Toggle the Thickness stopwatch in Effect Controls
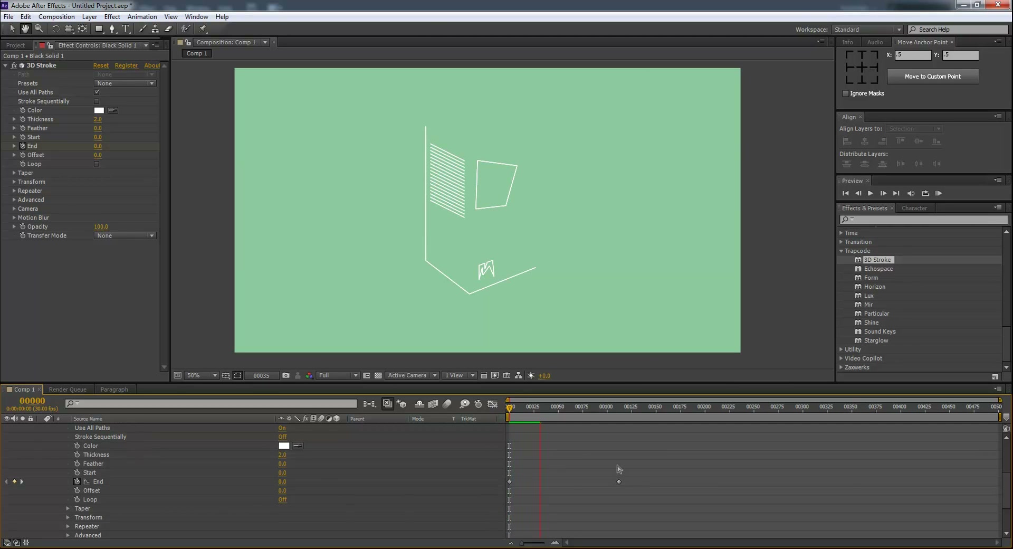The image size is (1013, 549). click(23, 119)
